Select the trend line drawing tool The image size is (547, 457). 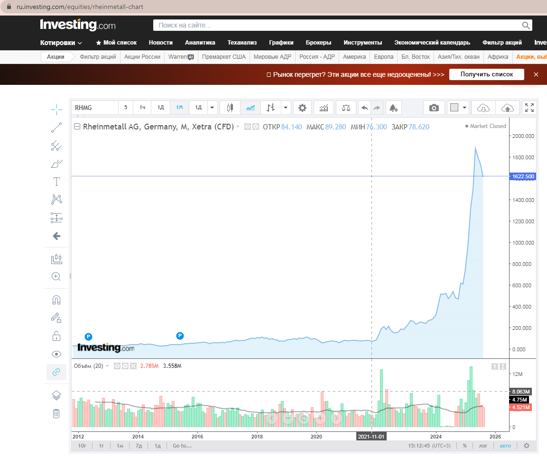[x=56, y=128]
